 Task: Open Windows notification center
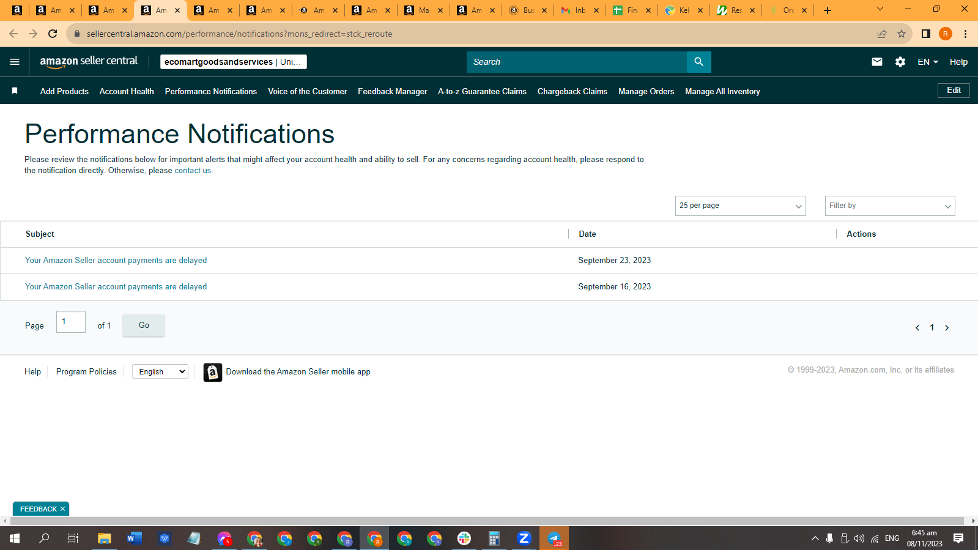tap(958, 538)
